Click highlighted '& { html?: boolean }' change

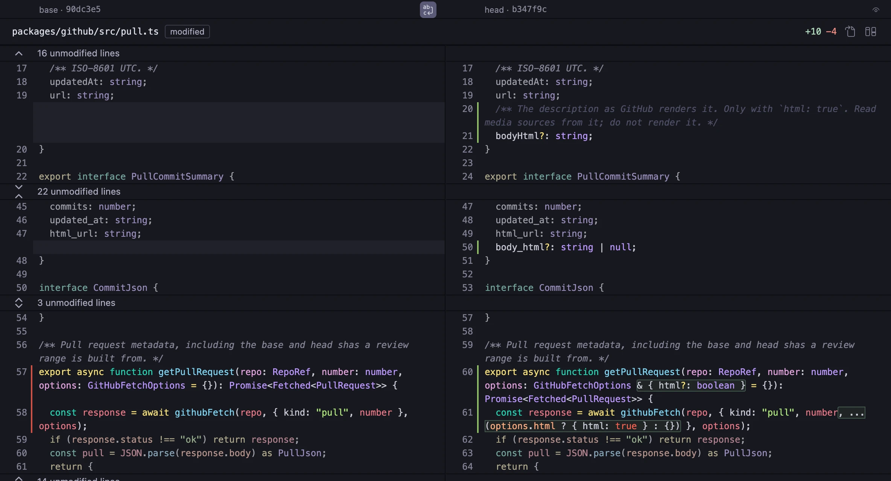pos(691,386)
